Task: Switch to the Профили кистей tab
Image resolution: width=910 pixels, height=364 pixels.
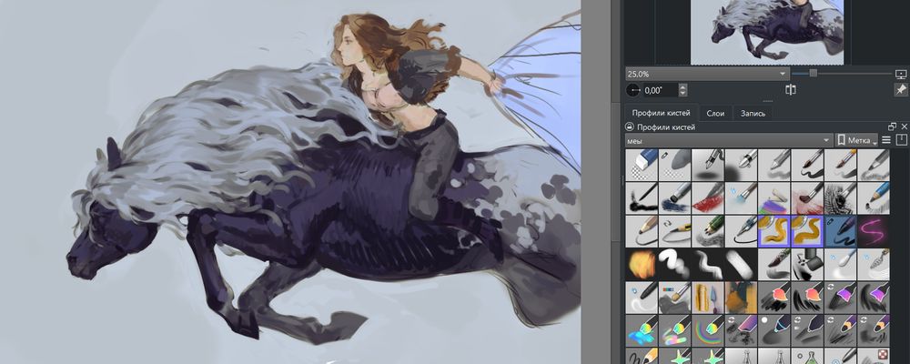Action: click(661, 113)
